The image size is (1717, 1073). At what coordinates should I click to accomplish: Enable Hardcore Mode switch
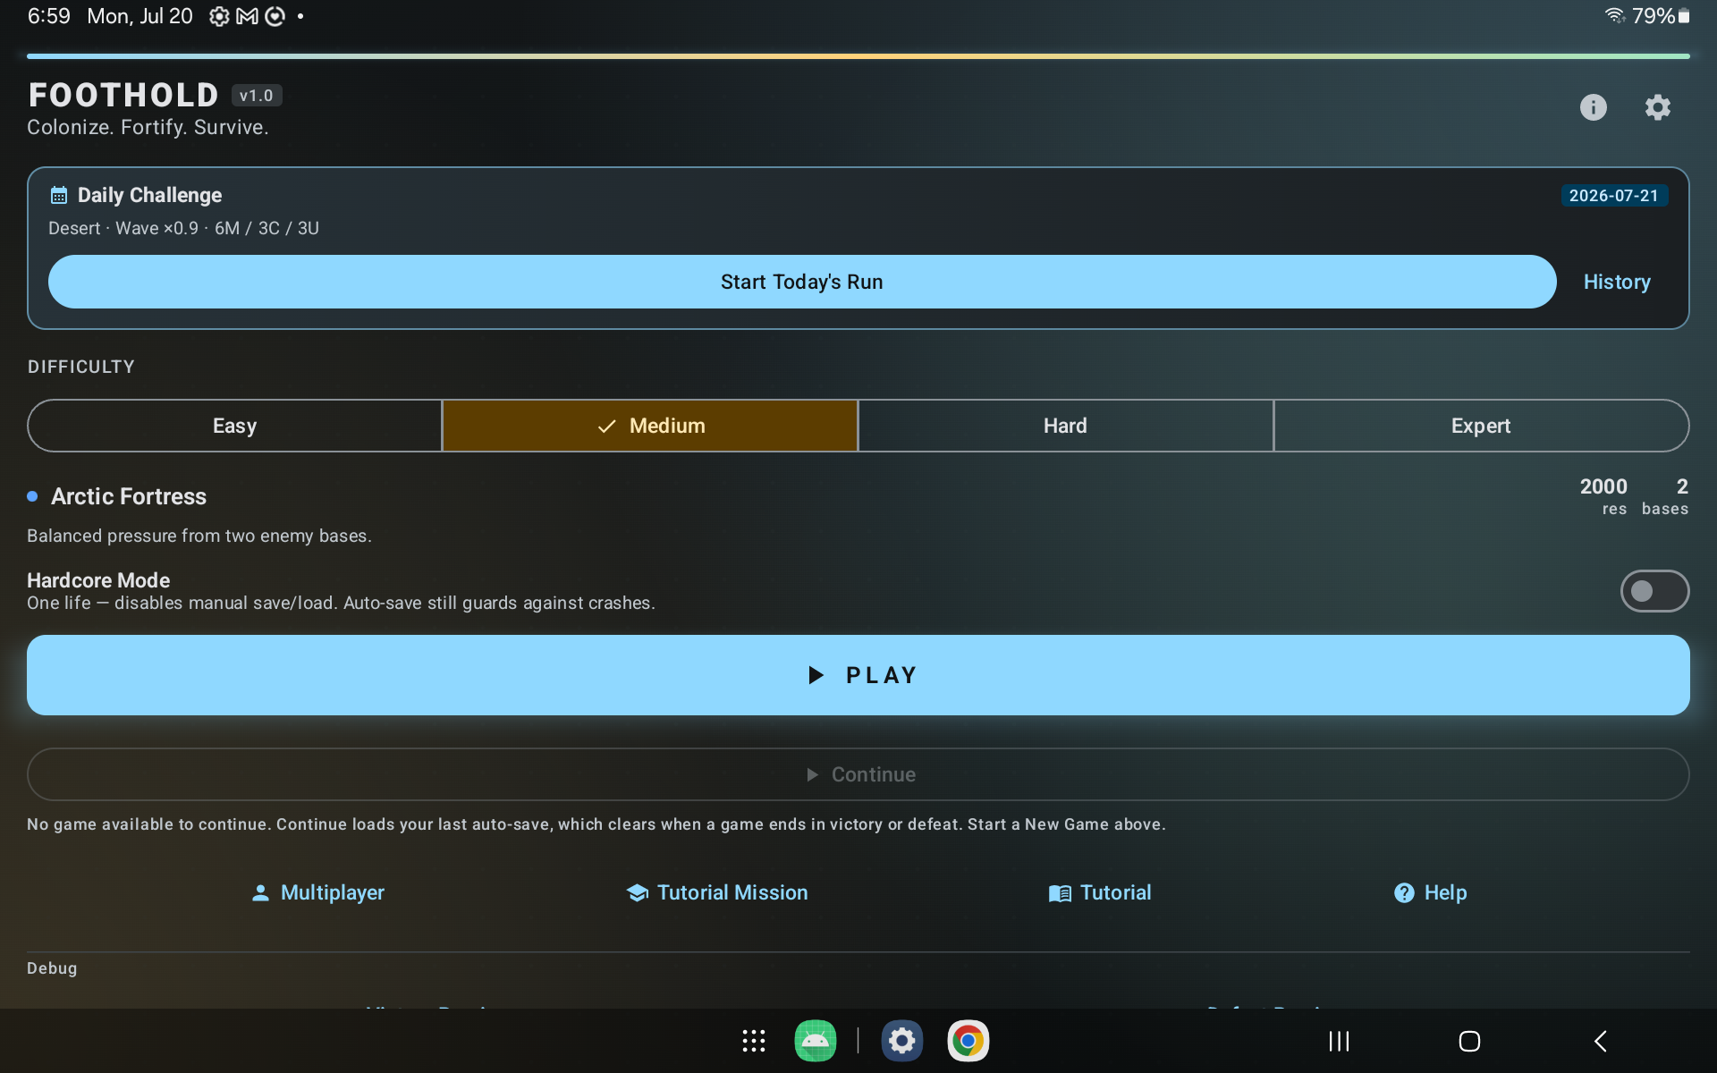point(1654,591)
